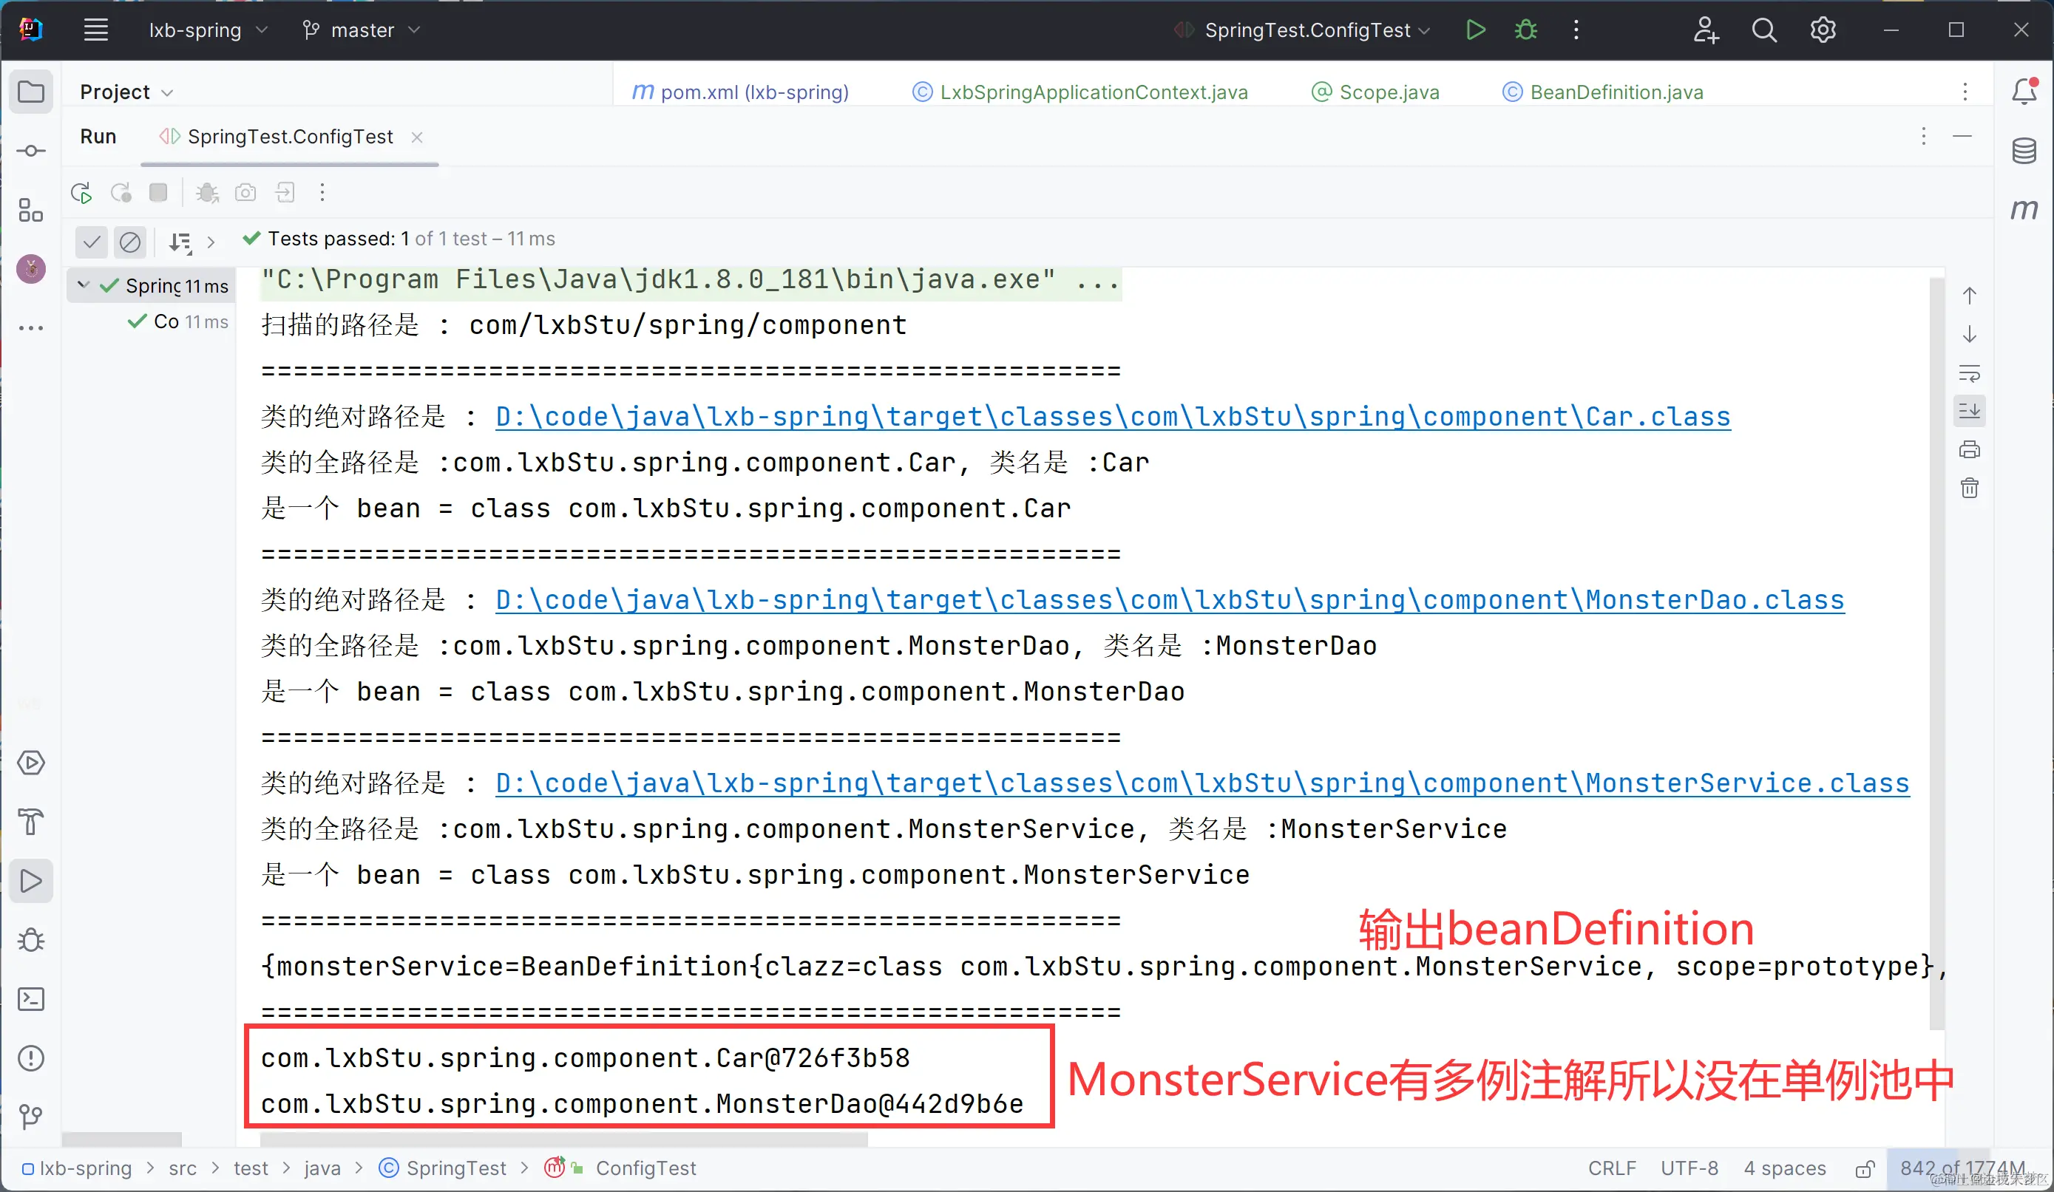This screenshot has height=1192, width=2054.
Task: Open the Notifications bell panel
Action: [2024, 91]
